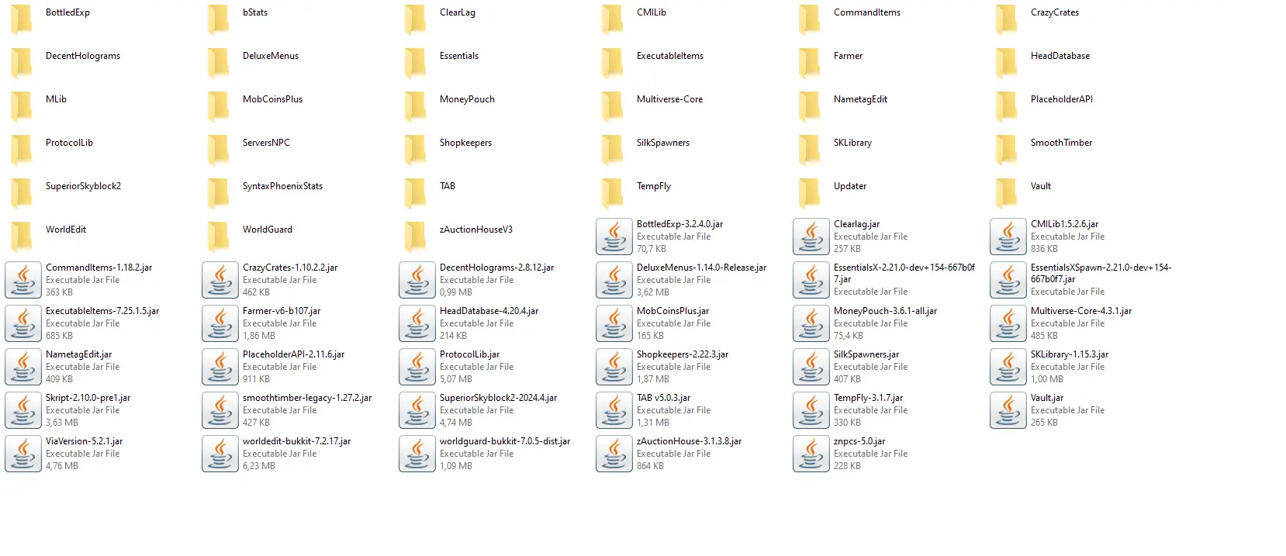1286x556 pixels.
Task: Select the CrazyCrates-1.10.2.2.jar Java icon
Action: [220, 280]
